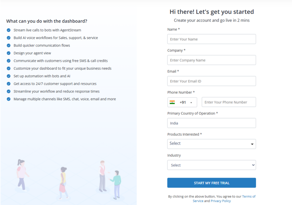Open the Products Interested select dropdown
Viewport: 292px width, 205px height.
coord(211,144)
